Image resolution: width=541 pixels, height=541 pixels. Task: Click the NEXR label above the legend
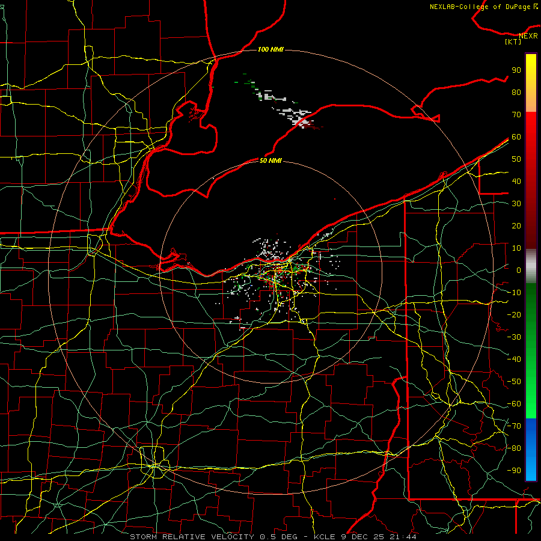pyautogui.click(x=528, y=36)
